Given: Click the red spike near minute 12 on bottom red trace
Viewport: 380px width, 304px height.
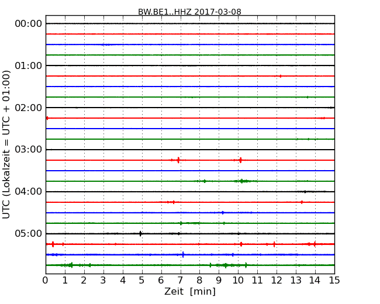Looking at the screenshot, I should coord(274,244).
